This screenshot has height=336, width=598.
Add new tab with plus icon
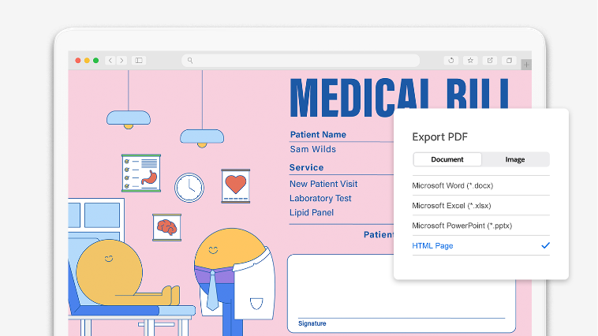coord(526,65)
